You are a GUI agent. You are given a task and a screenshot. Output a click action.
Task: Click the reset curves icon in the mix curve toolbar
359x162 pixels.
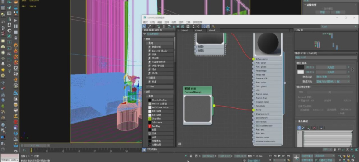pos(321,128)
